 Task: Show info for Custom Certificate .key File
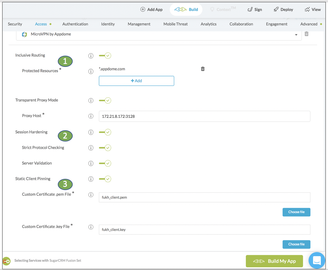[x=91, y=227]
